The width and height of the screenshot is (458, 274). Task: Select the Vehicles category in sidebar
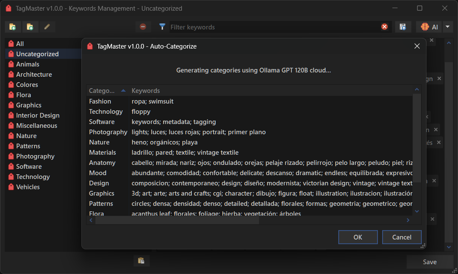point(28,187)
